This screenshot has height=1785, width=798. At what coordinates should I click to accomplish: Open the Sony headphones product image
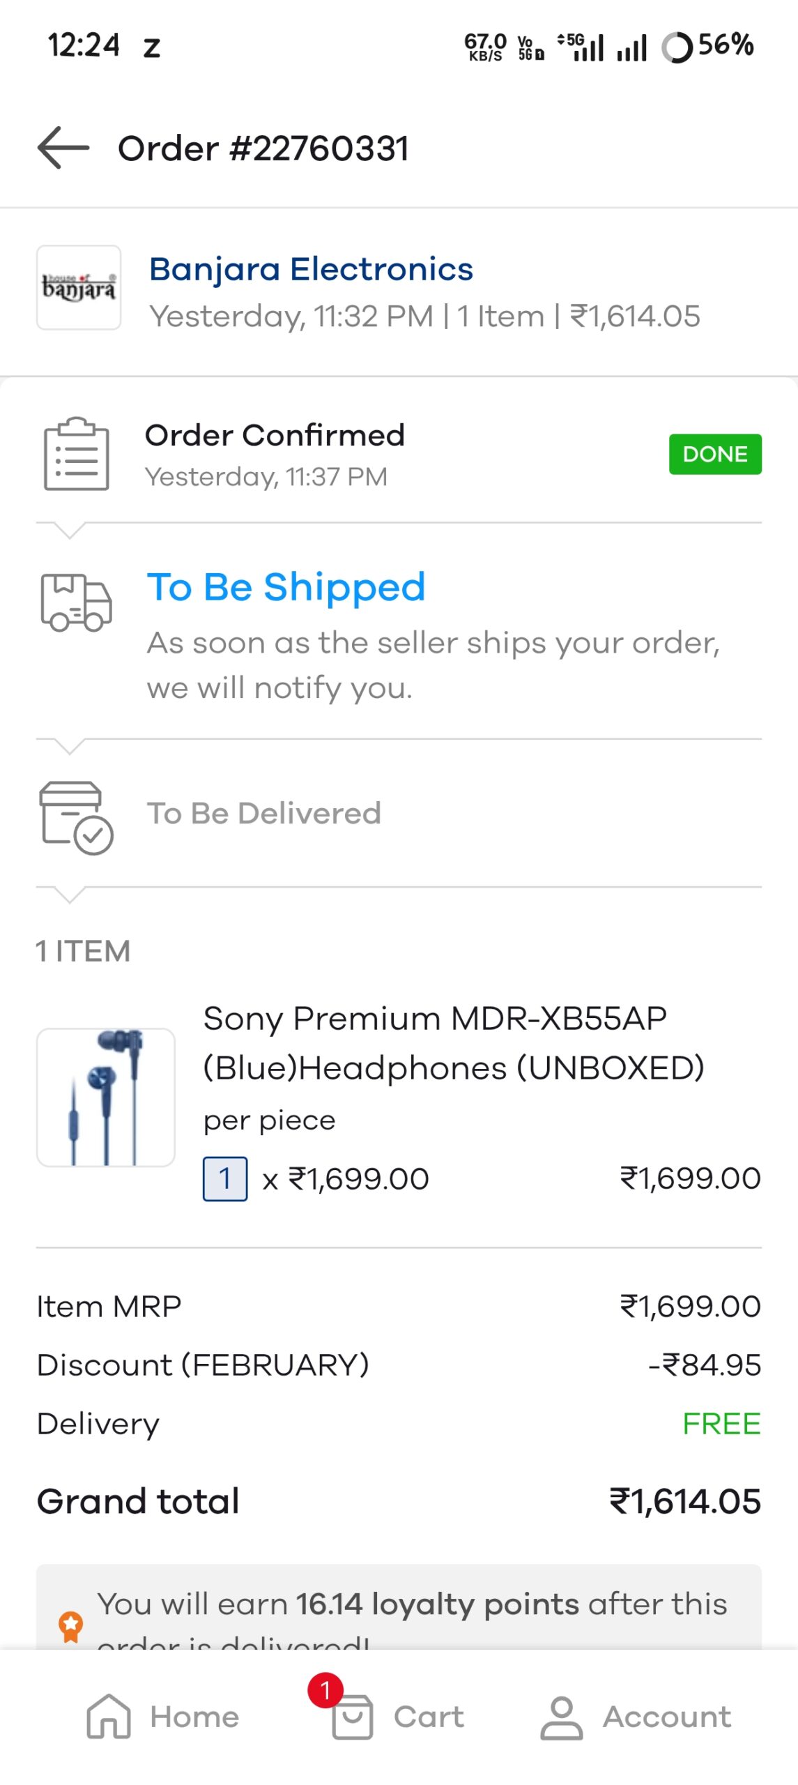(106, 1096)
